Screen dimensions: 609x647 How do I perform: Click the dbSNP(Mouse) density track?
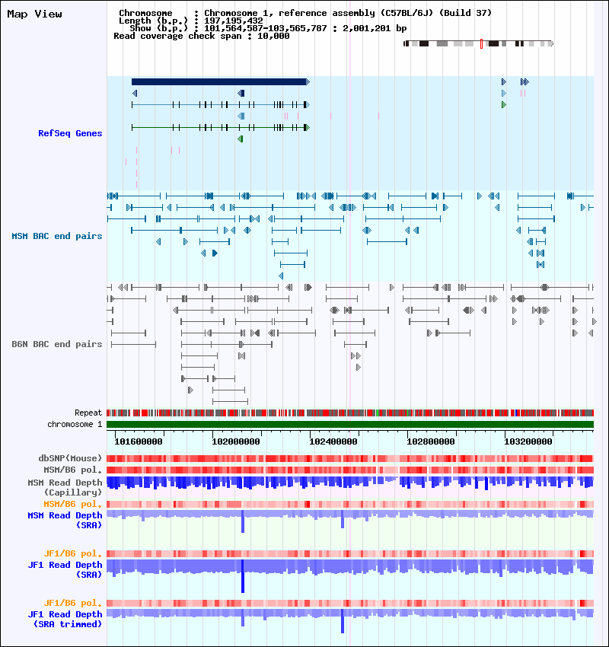coord(350,458)
